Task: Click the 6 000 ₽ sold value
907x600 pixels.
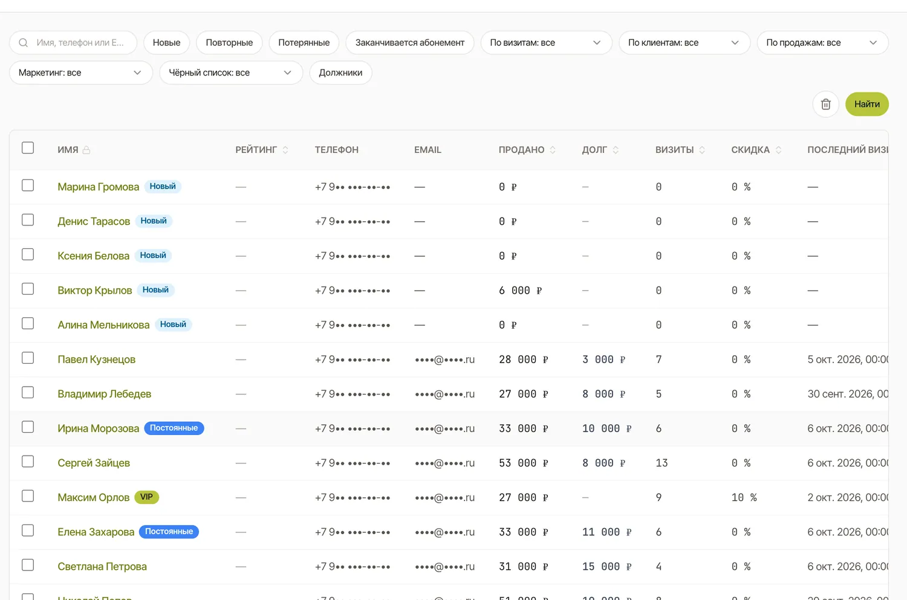Action: click(x=521, y=291)
